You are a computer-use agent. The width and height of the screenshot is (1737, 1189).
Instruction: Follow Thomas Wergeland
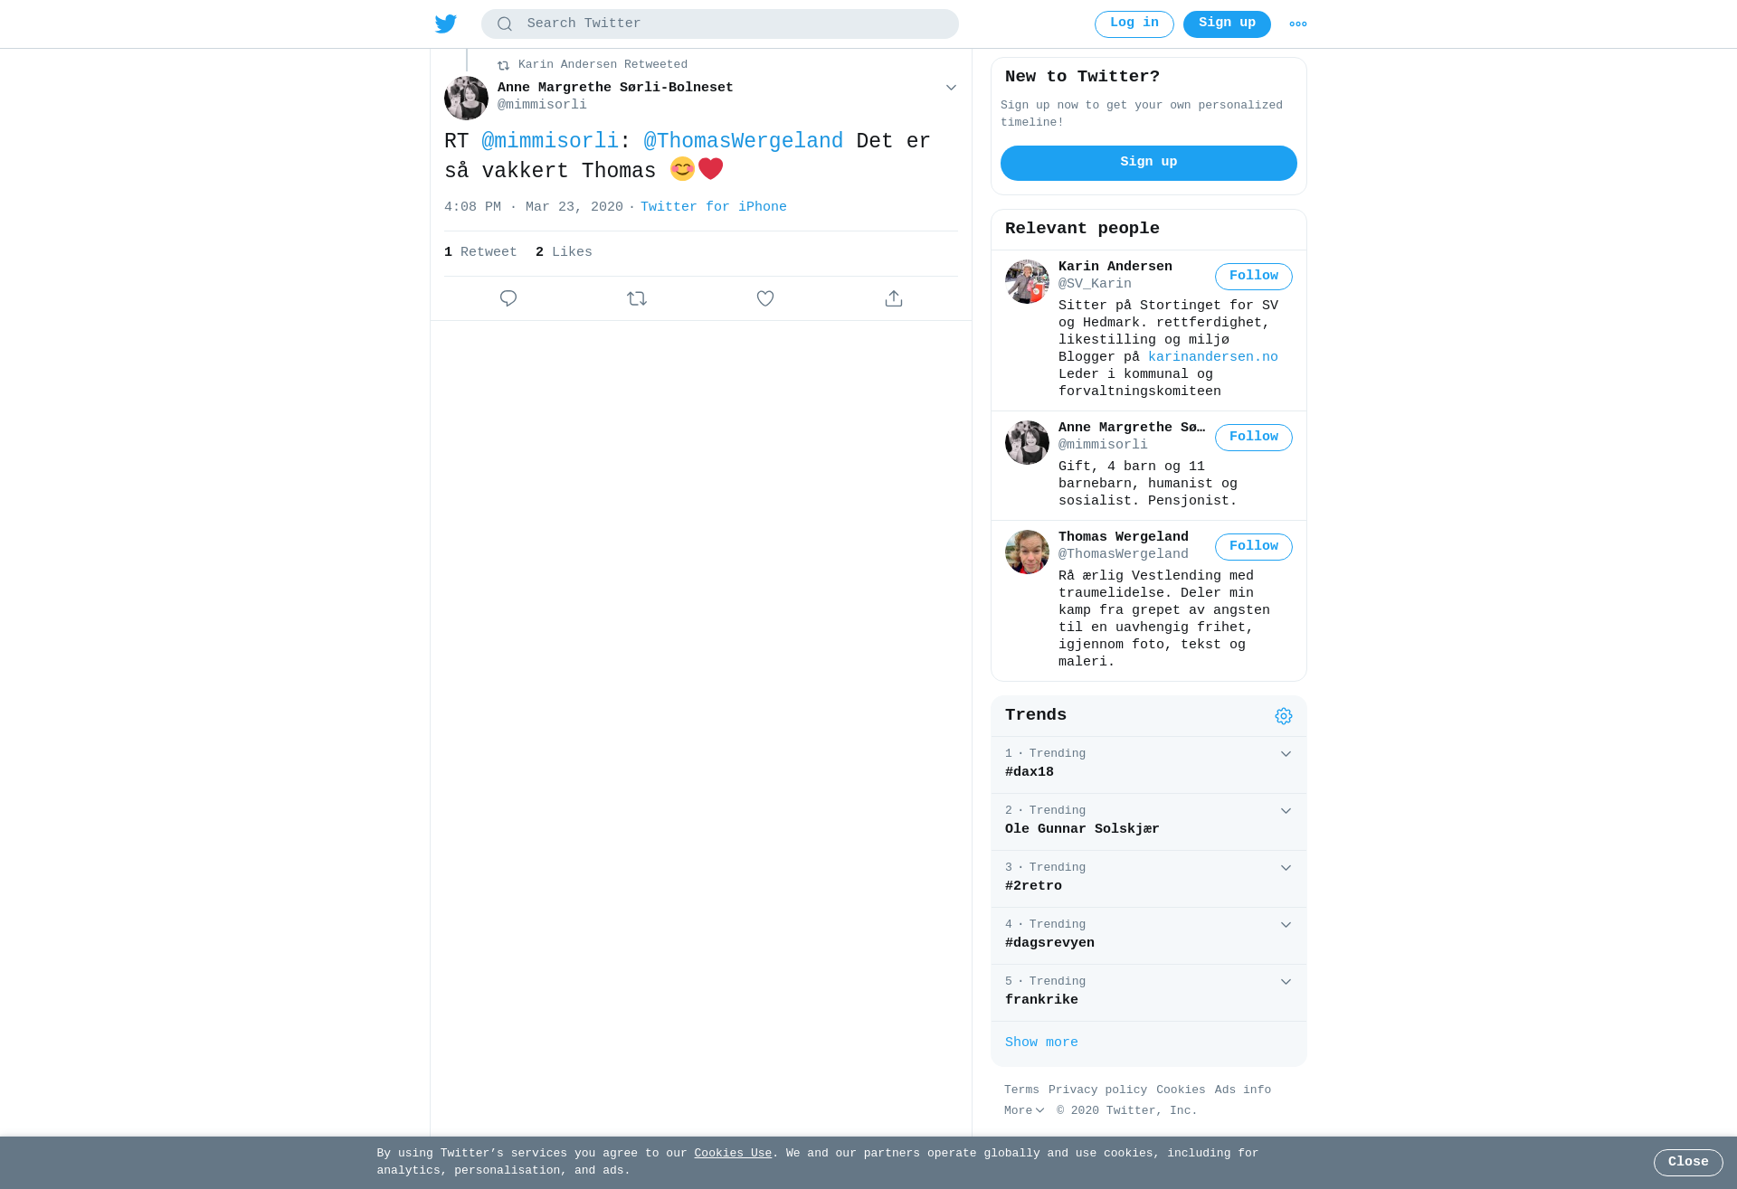tap(1254, 547)
